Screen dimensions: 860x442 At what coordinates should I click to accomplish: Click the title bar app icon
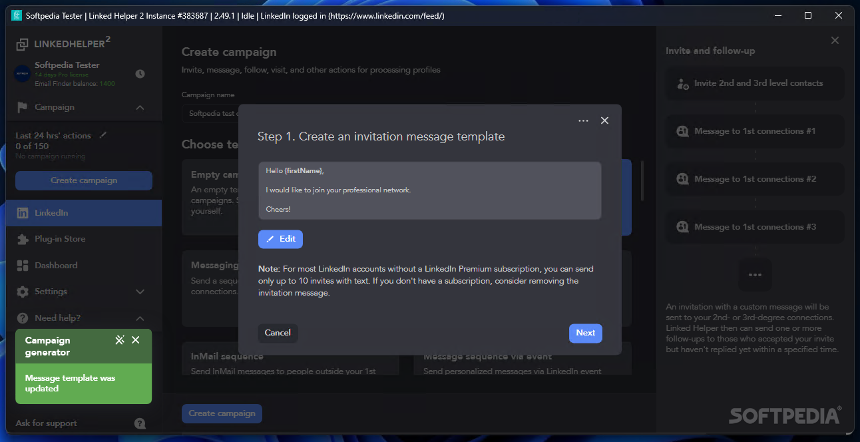(x=17, y=15)
